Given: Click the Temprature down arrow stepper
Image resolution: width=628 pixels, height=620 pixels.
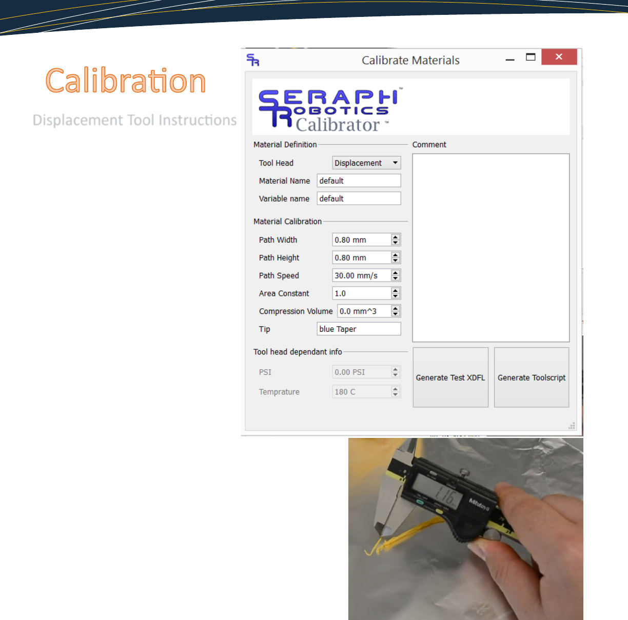Looking at the screenshot, I should coord(395,395).
